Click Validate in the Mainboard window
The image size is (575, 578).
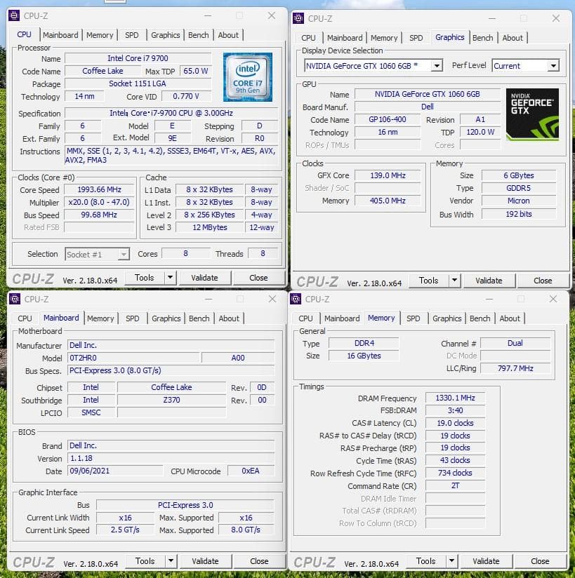click(x=206, y=561)
